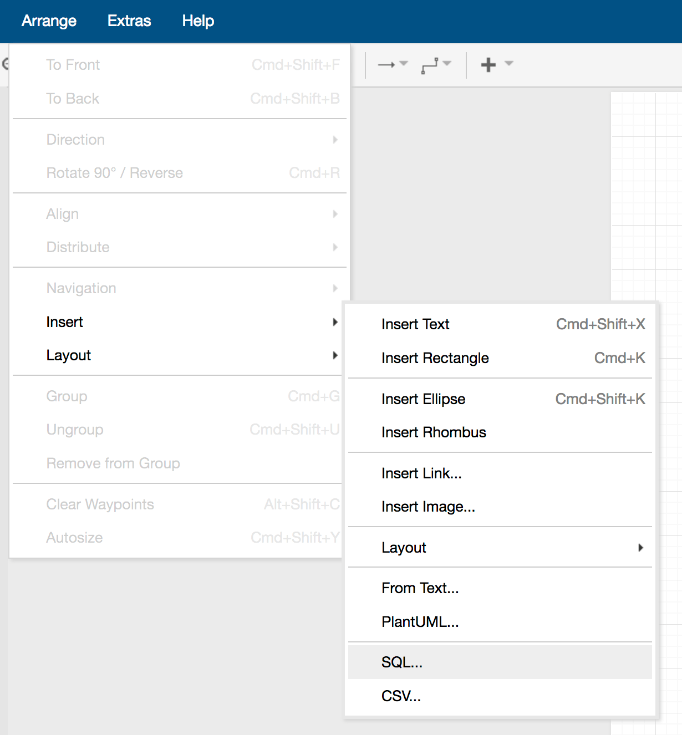Select Insert Link from the submenu

[421, 473]
